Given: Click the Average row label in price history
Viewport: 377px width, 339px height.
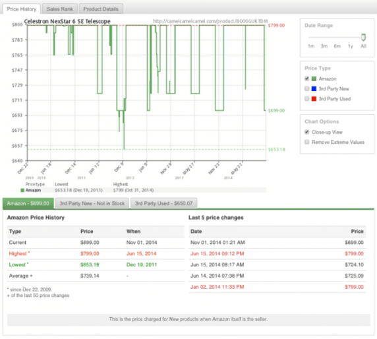Looking at the screenshot, I should (20, 276).
